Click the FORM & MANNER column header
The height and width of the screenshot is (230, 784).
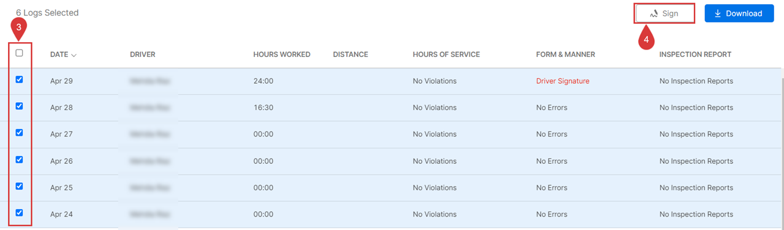pyautogui.click(x=565, y=54)
